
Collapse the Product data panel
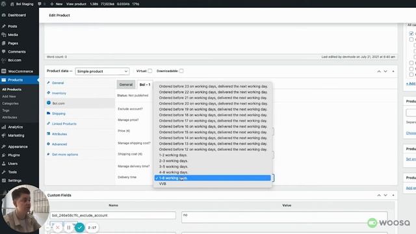393,71
